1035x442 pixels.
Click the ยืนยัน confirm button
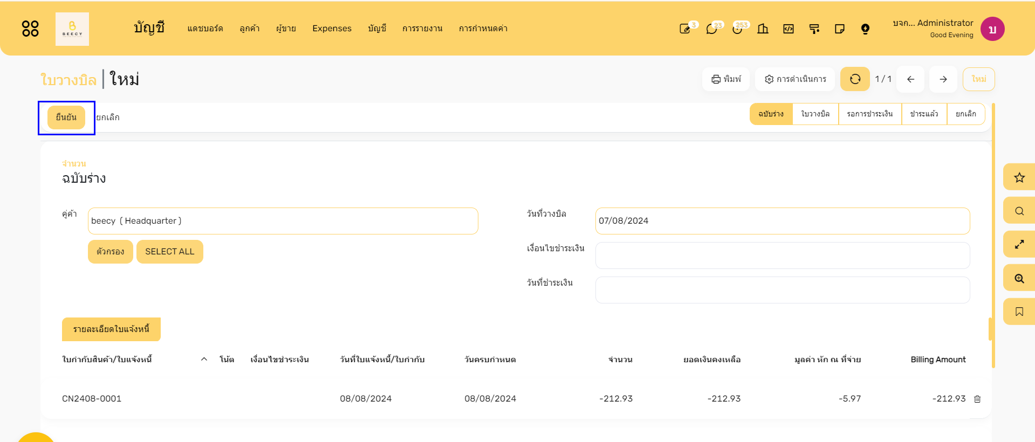66,118
